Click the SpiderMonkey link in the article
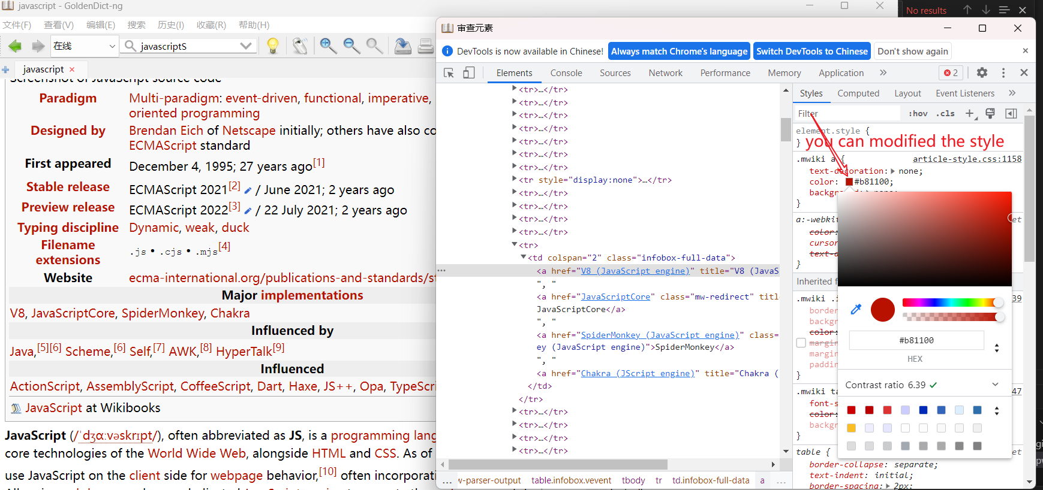Image resolution: width=1043 pixels, height=490 pixels. (163, 313)
